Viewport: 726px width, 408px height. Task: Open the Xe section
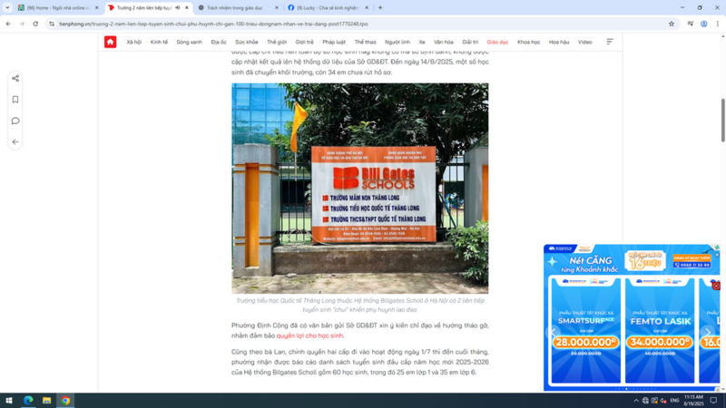[x=422, y=42]
